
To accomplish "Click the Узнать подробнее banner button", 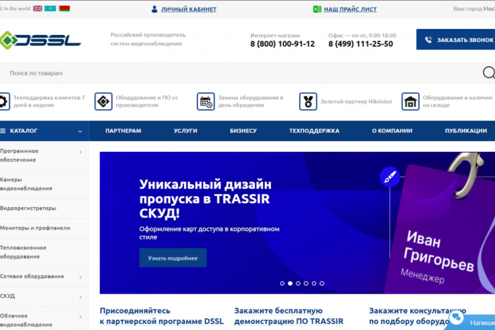I will [173, 258].
